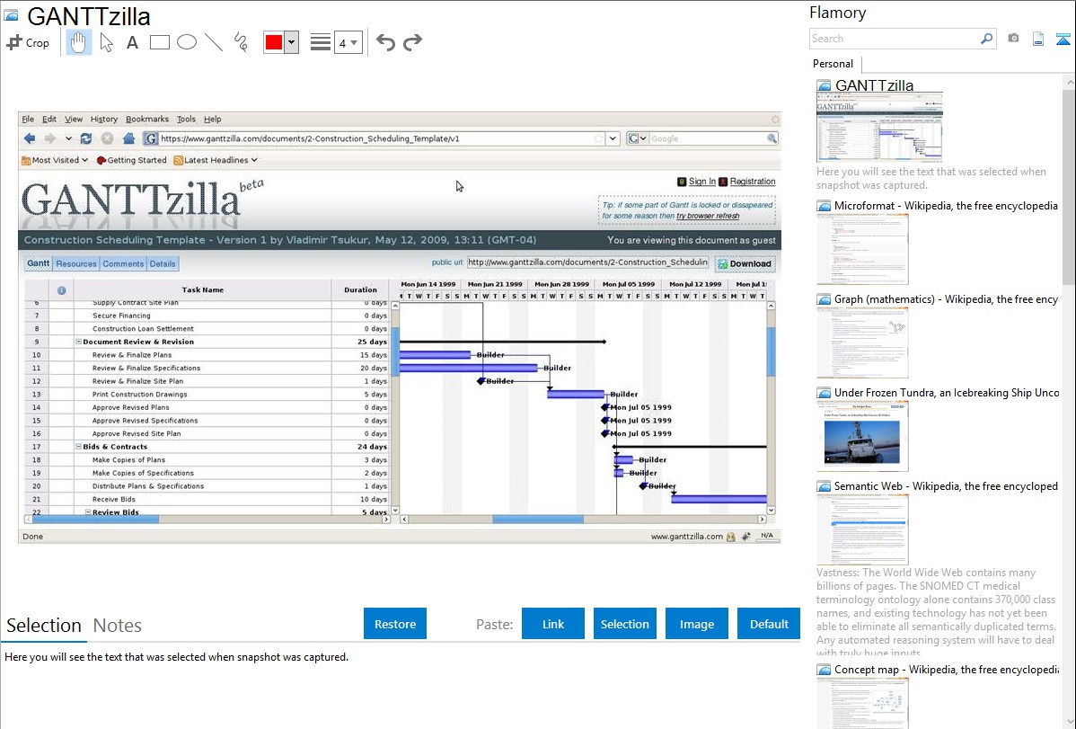The image size is (1076, 729).
Task: Select the Comments tab on the webpage
Action: 124,264
